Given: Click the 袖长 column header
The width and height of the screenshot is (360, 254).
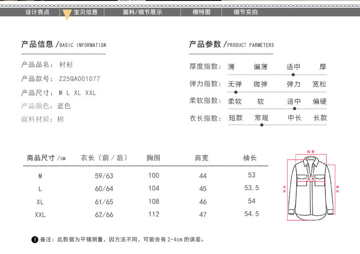Looking at the screenshot, I should [x=250, y=158].
